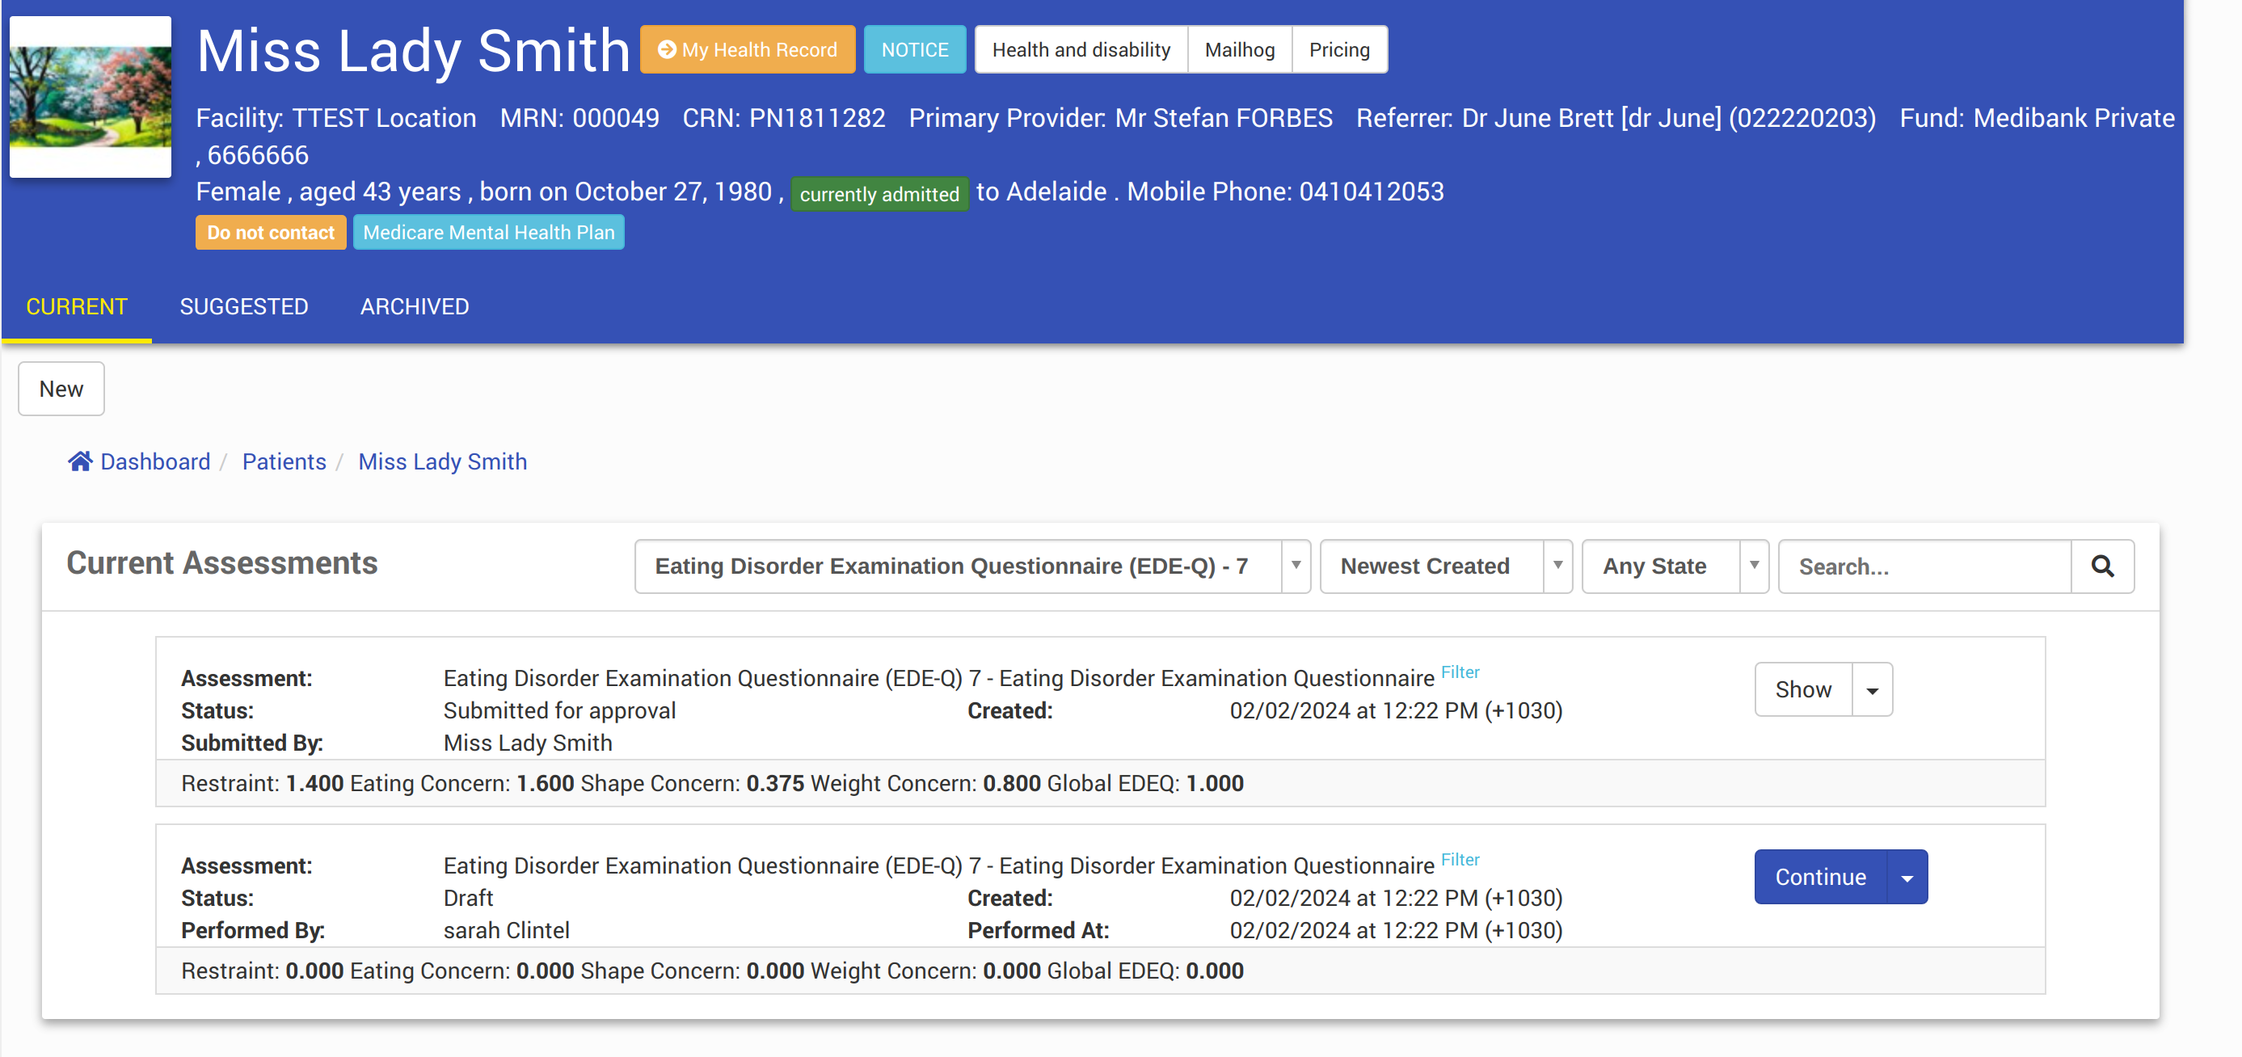
Task: Open the Health and disability tab
Action: [x=1080, y=49]
